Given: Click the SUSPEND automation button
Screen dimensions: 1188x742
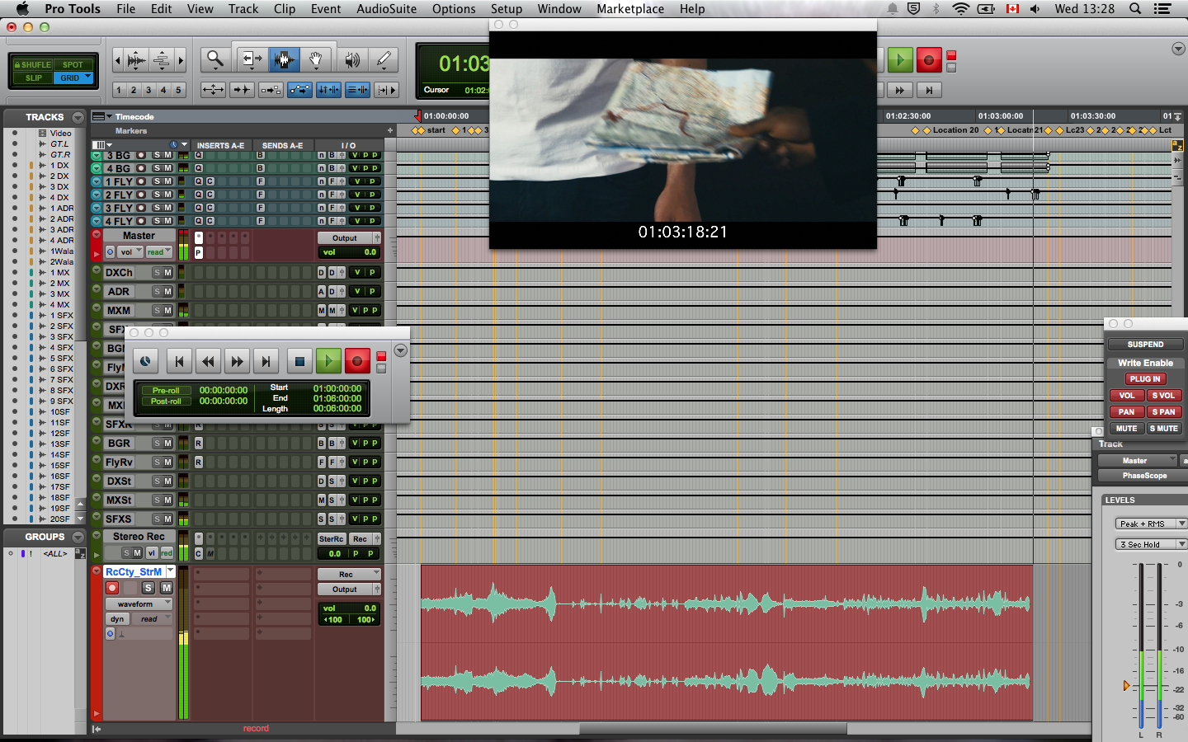Looking at the screenshot, I should click(x=1145, y=345).
